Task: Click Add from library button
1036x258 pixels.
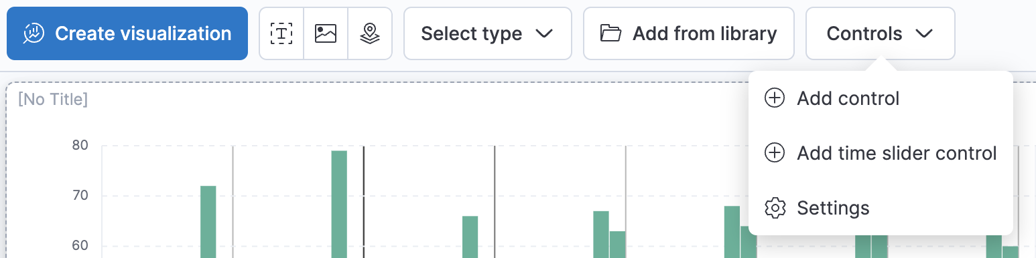Action: click(689, 33)
